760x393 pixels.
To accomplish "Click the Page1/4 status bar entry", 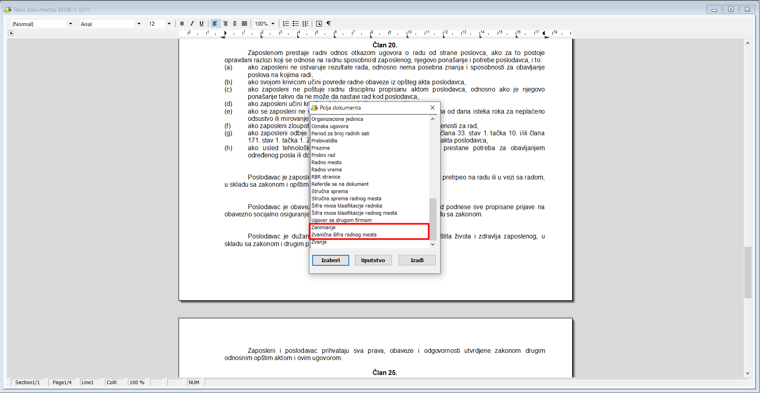I will pyautogui.click(x=62, y=383).
